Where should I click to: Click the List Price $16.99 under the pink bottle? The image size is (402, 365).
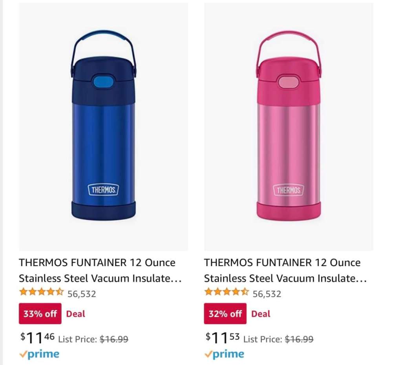coord(278,339)
